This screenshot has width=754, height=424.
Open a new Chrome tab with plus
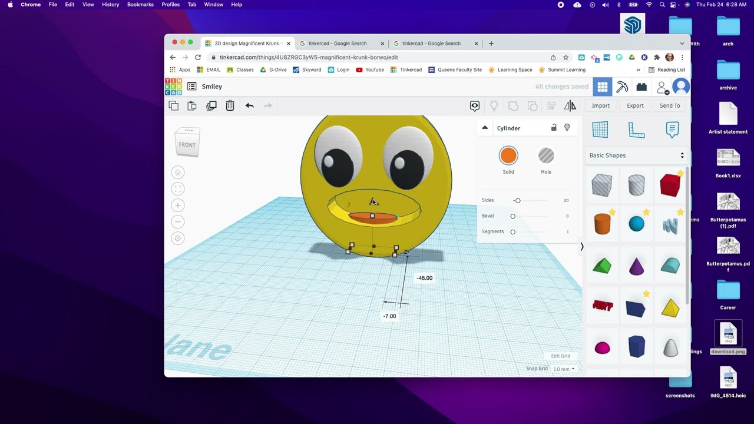coord(491,44)
